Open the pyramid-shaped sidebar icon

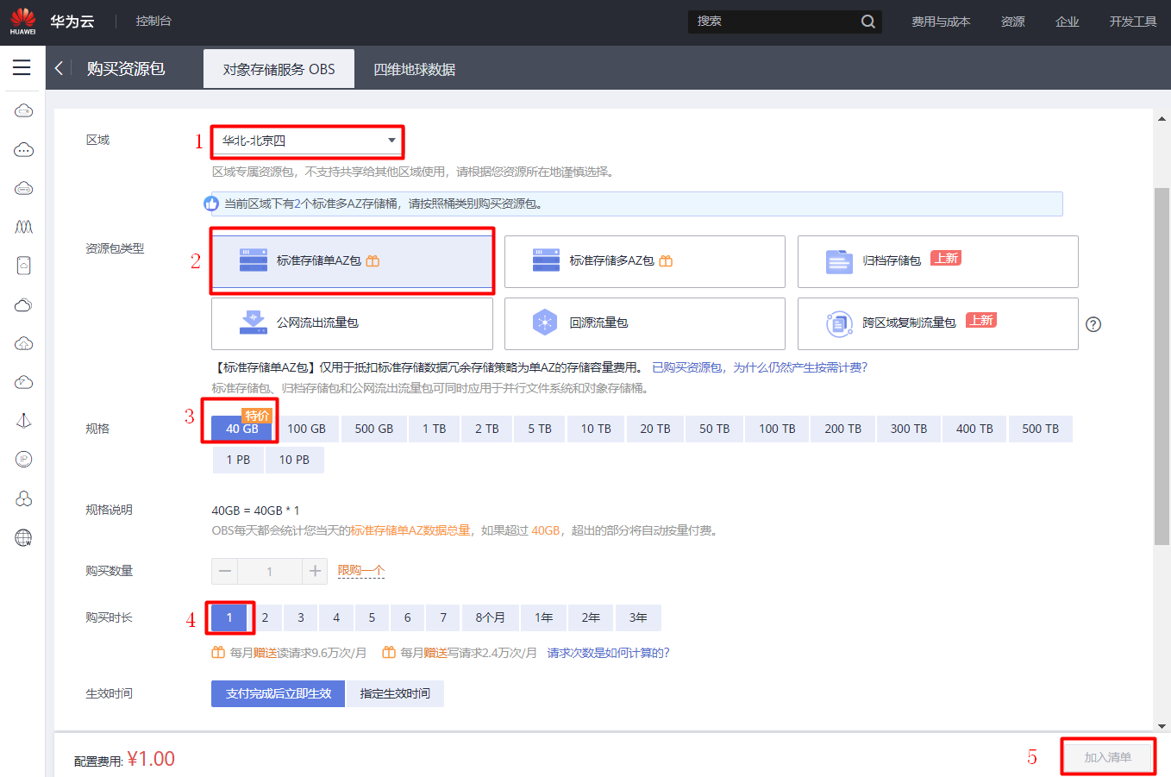coord(23,420)
